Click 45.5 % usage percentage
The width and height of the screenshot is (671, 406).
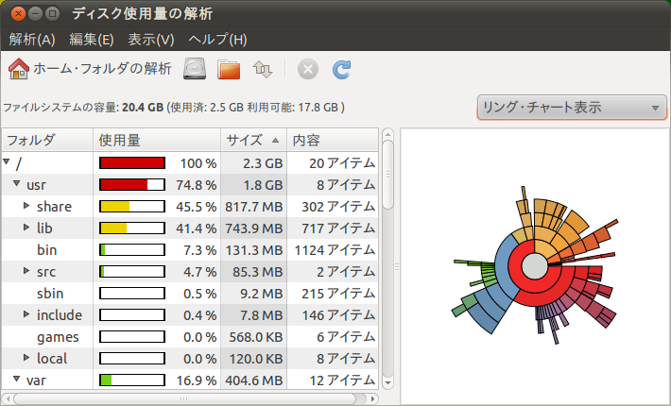tap(196, 207)
